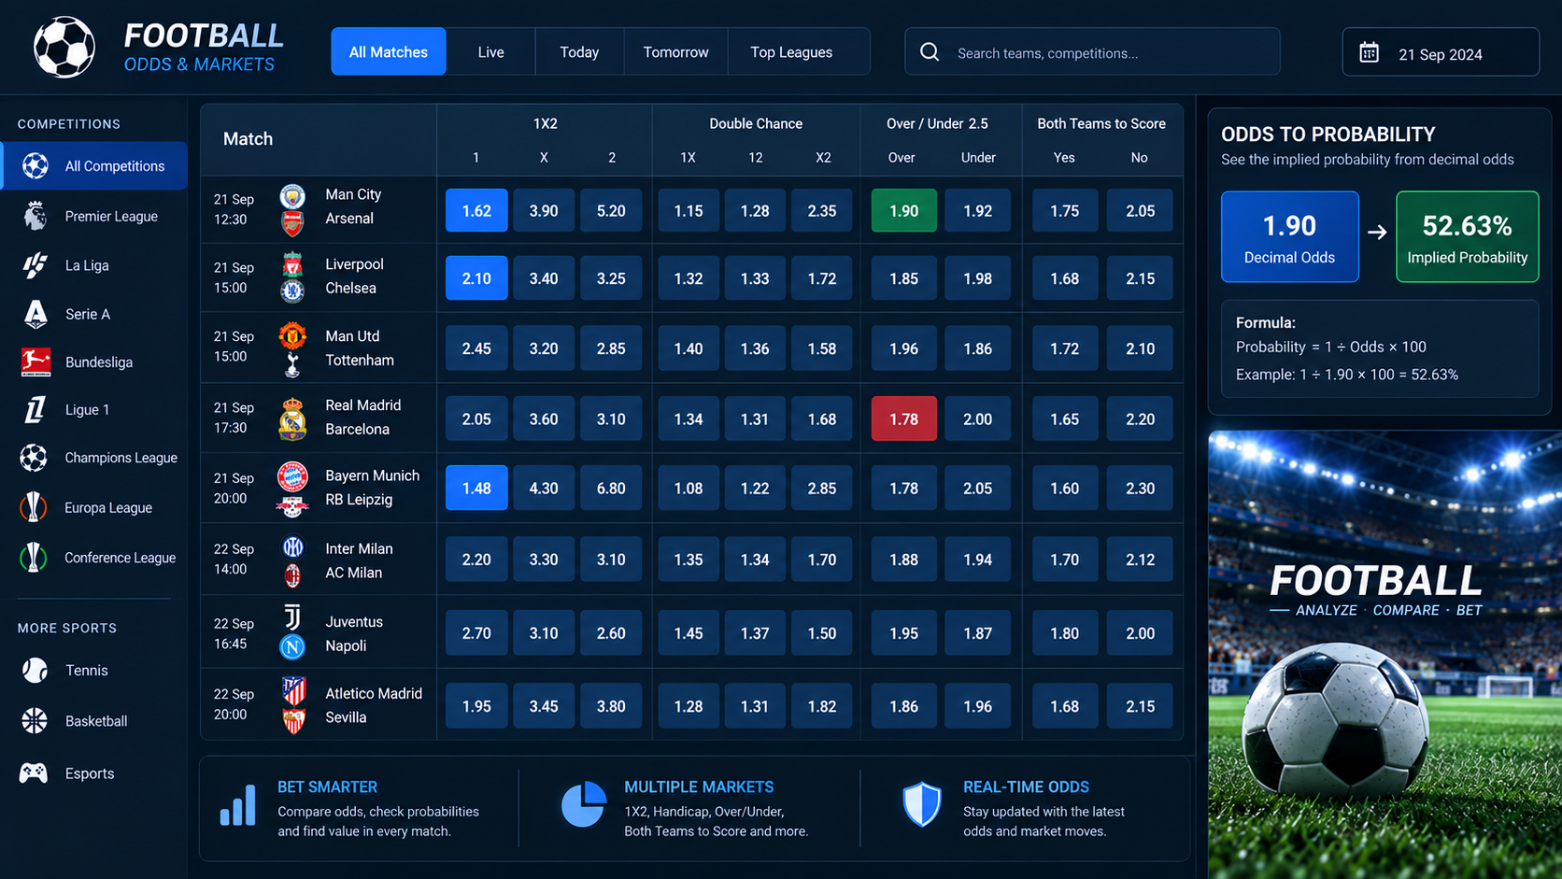Click the Inter Milan crest

292,547
